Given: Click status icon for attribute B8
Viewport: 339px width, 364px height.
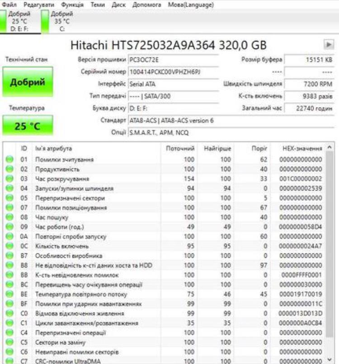Looking at the screenshot, I should click(9, 265).
